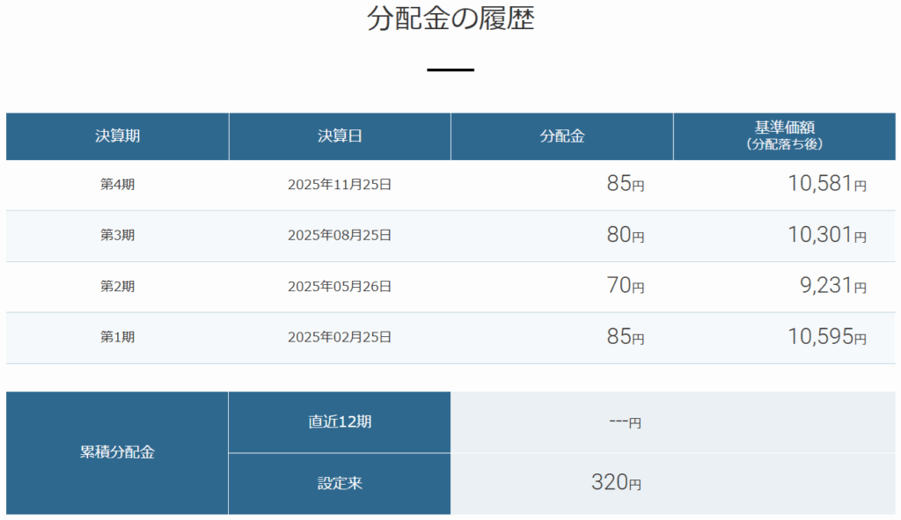Select the date 2025年05月26日
The height and width of the screenshot is (520, 901).
pos(340,287)
